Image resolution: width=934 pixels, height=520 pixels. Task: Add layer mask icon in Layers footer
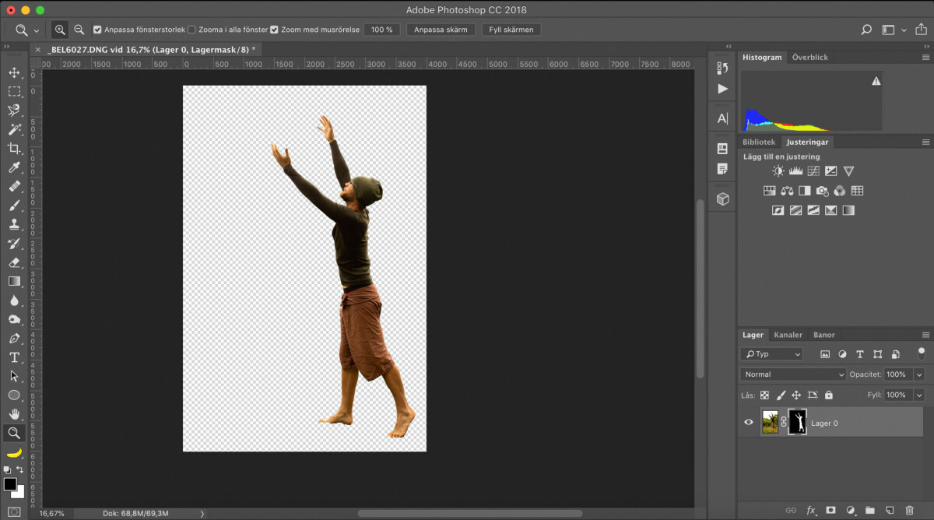[830, 510]
